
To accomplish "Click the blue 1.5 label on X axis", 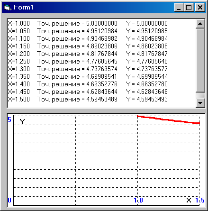I will click(x=200, y=200).
